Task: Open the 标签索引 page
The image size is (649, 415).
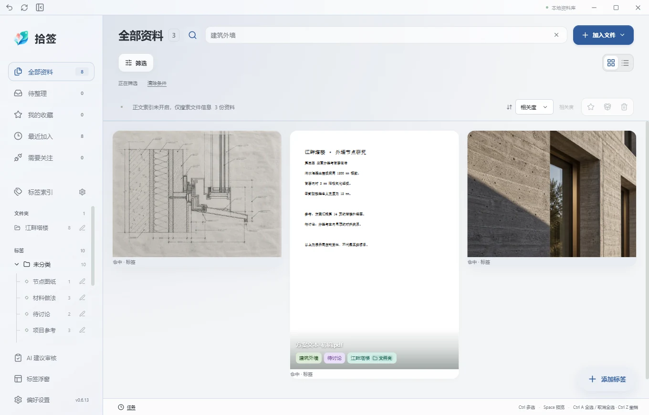Action: point(41,192)
